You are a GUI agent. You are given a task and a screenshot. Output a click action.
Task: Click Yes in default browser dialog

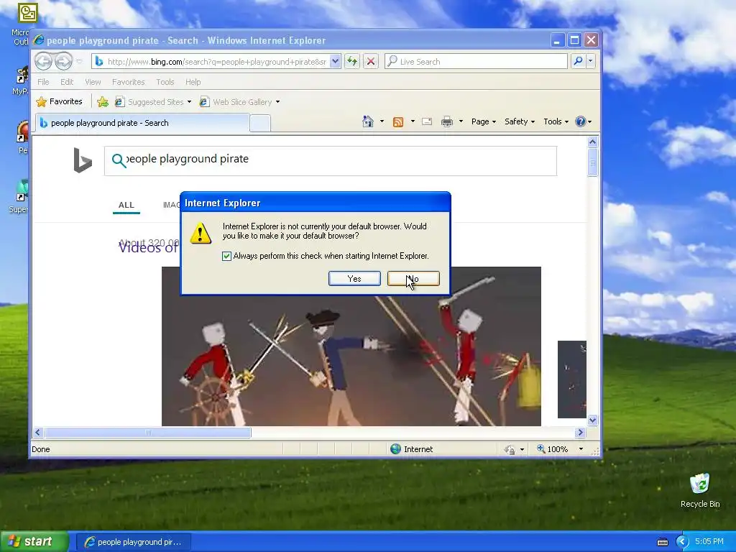(x=354, y=278)
